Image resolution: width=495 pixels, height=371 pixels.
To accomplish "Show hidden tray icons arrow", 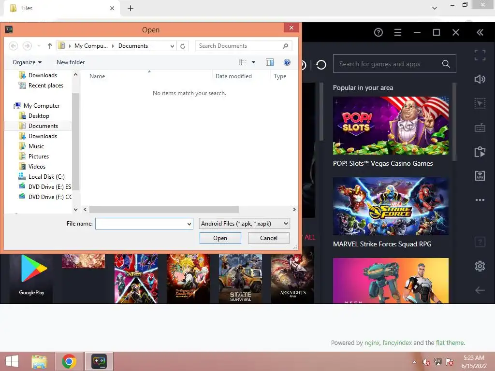I will (x=414, y=362).
